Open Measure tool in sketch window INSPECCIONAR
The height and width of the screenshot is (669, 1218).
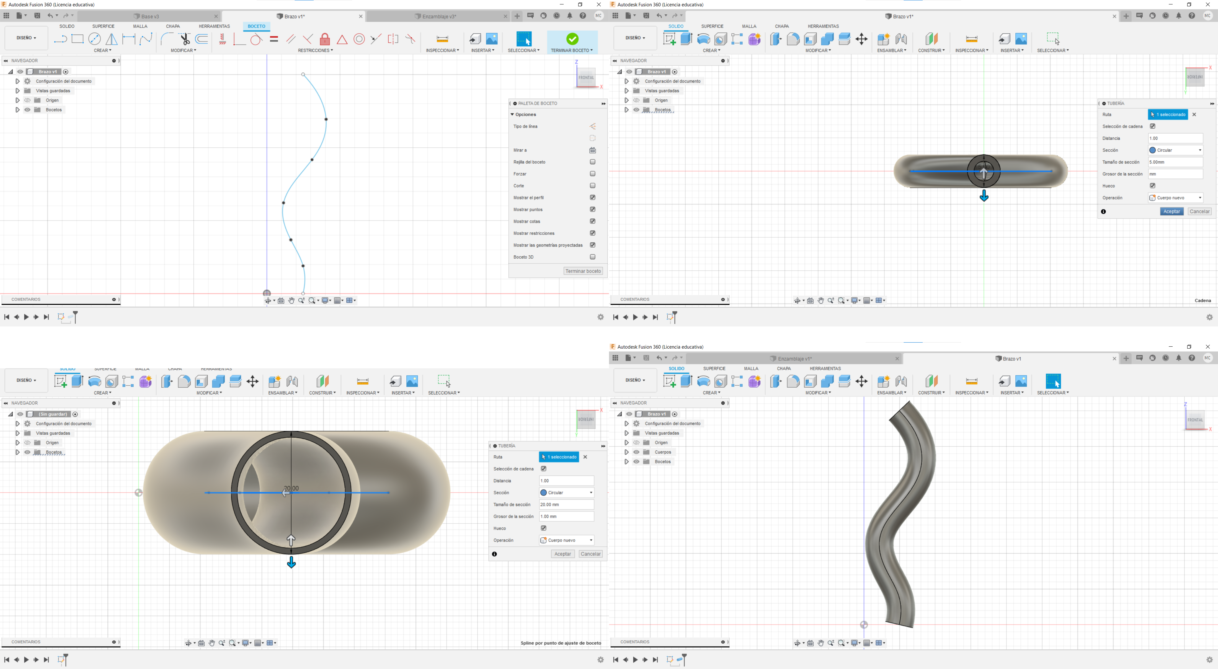click(442, 39)
